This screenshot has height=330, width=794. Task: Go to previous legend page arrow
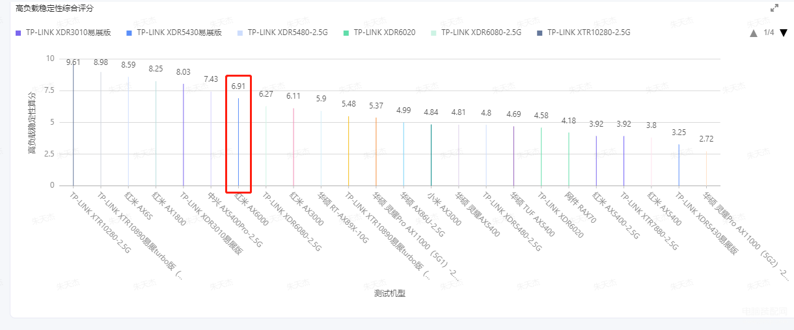pos(754,32)
